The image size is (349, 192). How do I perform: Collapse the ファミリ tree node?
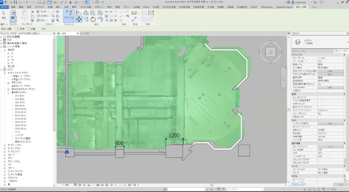2,69
